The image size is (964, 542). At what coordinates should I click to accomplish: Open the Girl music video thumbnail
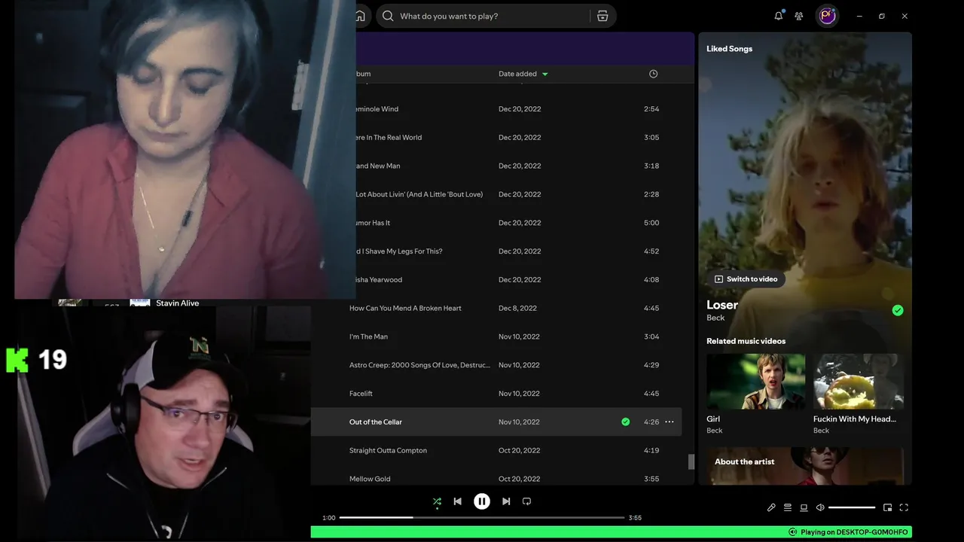pyautogui.click(x=755, y=382)
